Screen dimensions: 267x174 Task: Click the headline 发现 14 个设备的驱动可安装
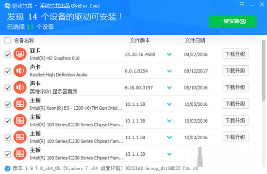65,17
